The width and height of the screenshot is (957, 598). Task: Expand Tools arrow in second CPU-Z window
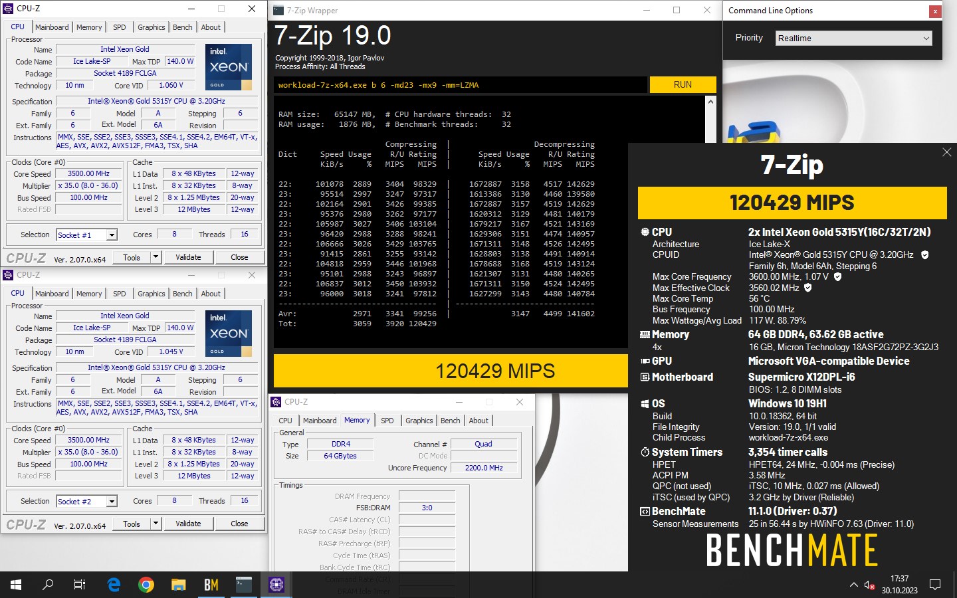pos(156,524)
